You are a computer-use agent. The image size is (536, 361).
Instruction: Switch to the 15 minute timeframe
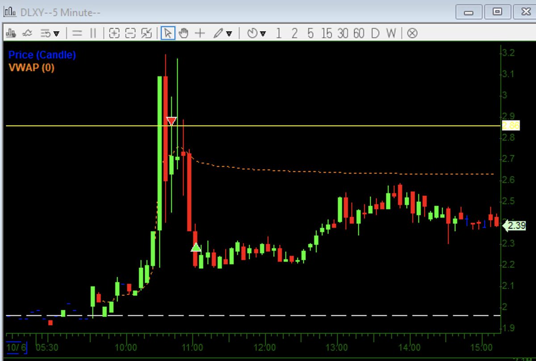327,33
